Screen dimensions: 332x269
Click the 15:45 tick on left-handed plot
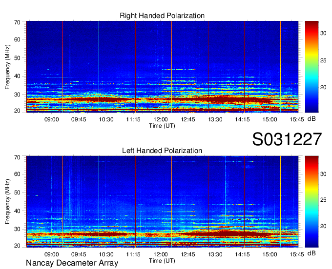click(x=297, y=254)
